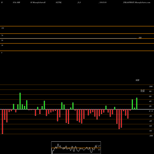Click the "(5,5" parameter text
The width and height of the screenshot is (154, 154).
79,2
